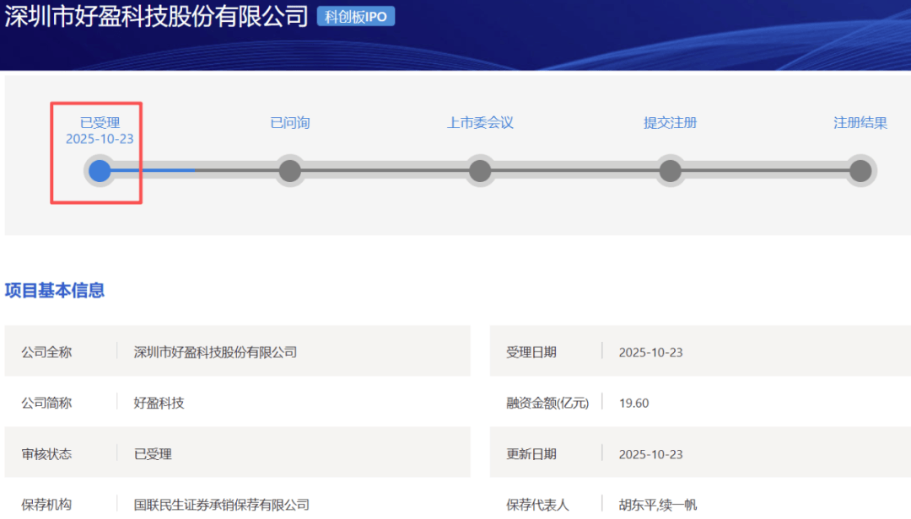Click the 2025-10-23 date under 已受理

(x=100, y=139)
